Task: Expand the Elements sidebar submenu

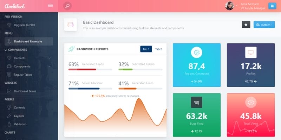Action: tap(29, 58)
